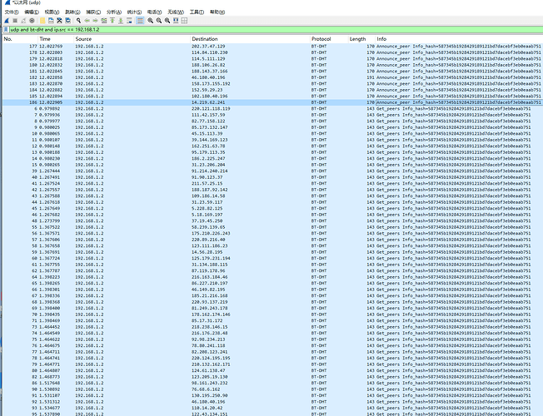Select the packet destined to 114.84.110.230

pos(273,52)
